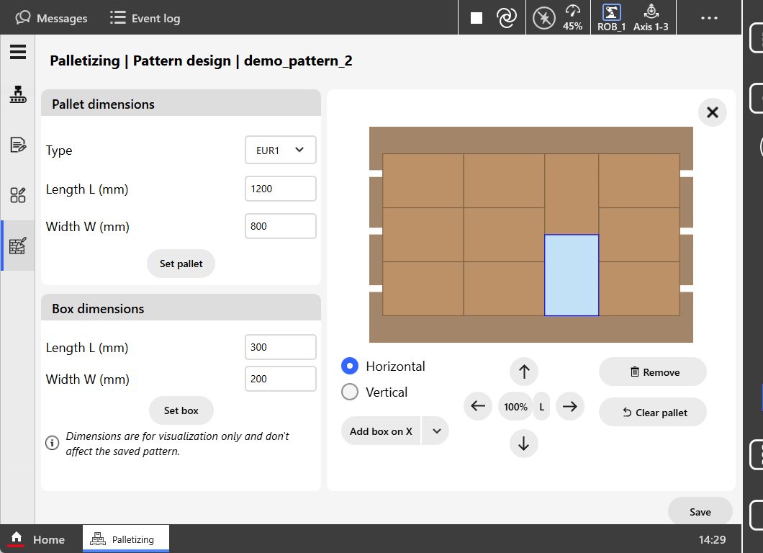Click the continuous run cycle icon
Screen dimensions: 763x553
[x=507, y=18]
